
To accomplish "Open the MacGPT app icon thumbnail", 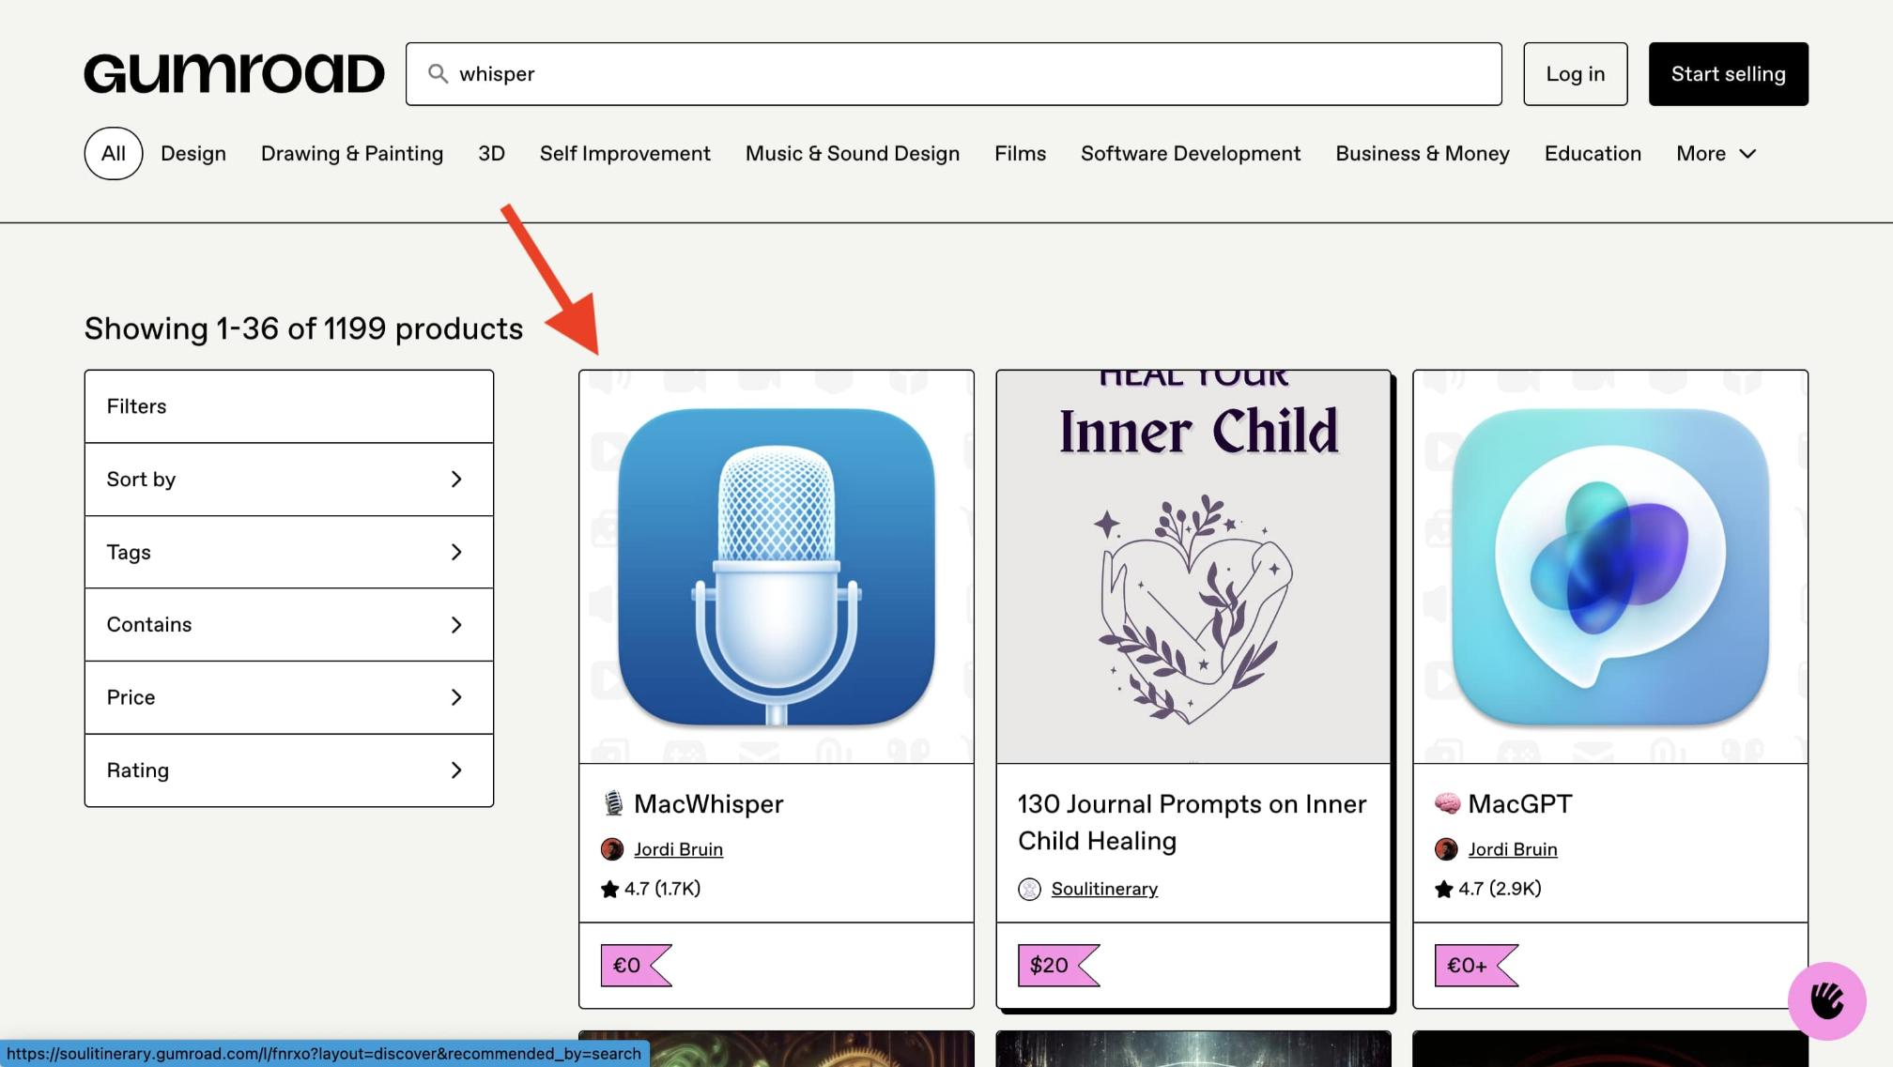I will tap(1610, 567).
